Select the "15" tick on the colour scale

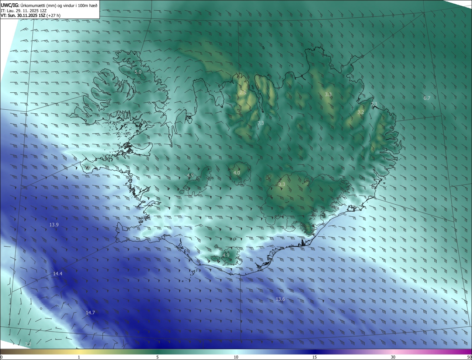[x=315, y=357]
